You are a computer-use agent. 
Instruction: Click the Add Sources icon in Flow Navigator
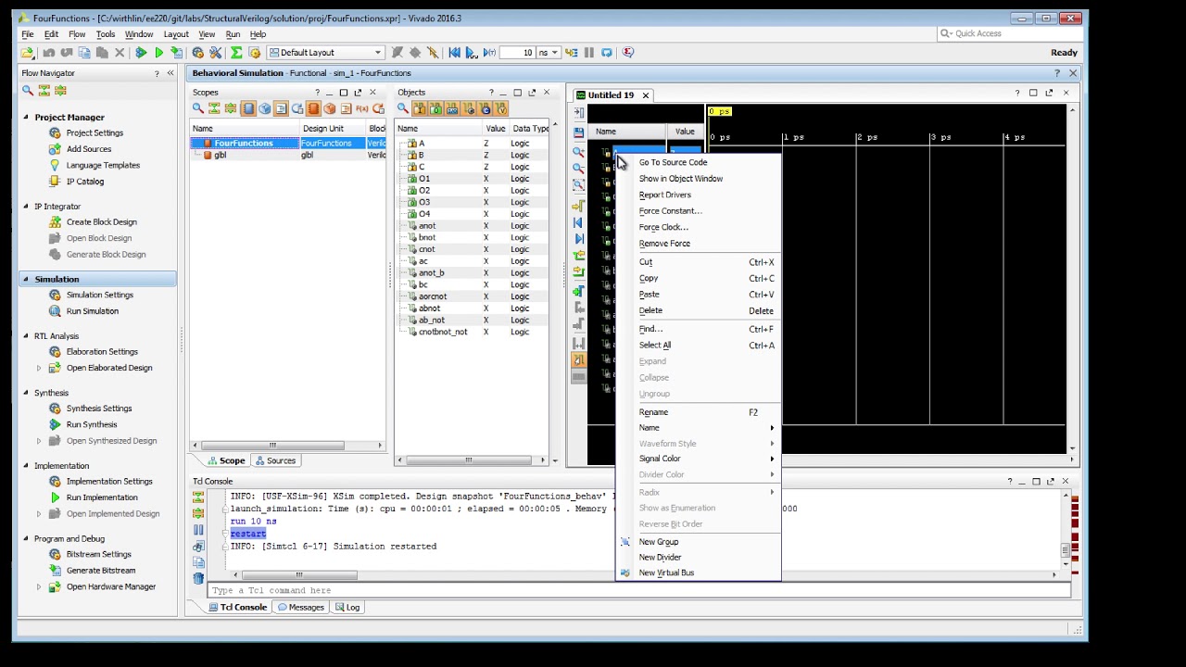(55, 149)
